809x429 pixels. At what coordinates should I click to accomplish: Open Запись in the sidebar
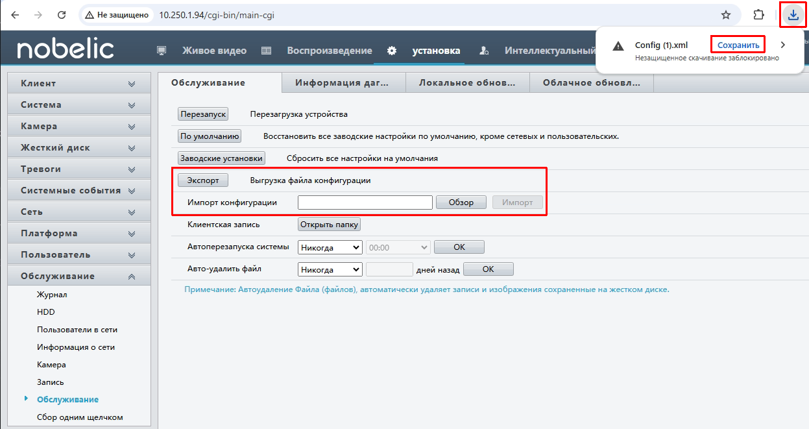(51, 382)
